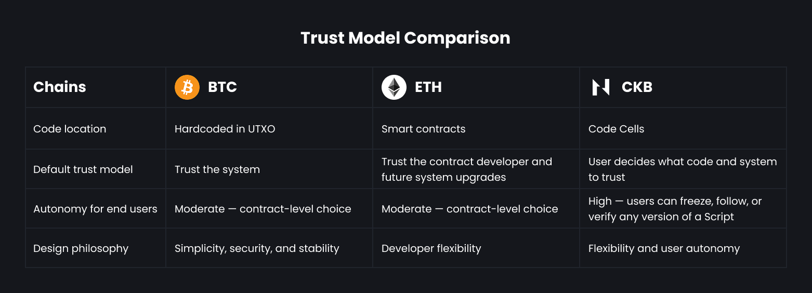The image size is (812, 293).
Task: Click the Code location row label
Action: pyautogui.click(x=70, y=129)
